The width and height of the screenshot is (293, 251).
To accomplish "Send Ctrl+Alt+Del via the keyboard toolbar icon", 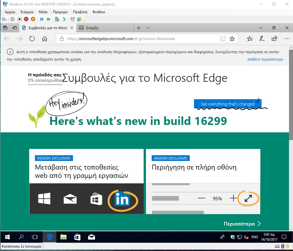I will 4,19.
